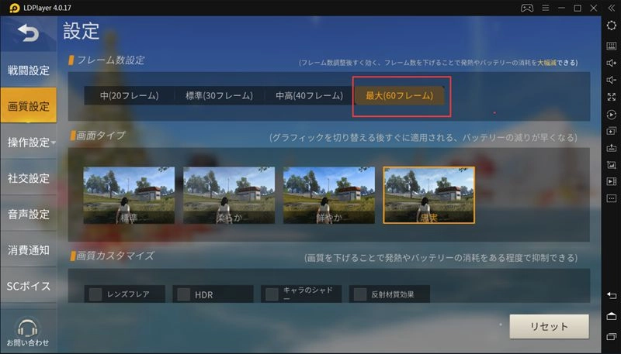Image resolution: width=621 pixels, height=354 pixels.
Task: Open the 消費通知 tab
Action: click(x=28, y=250)
